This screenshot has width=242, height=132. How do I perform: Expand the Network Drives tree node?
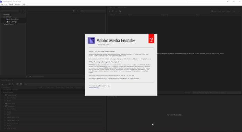(2, 24)
